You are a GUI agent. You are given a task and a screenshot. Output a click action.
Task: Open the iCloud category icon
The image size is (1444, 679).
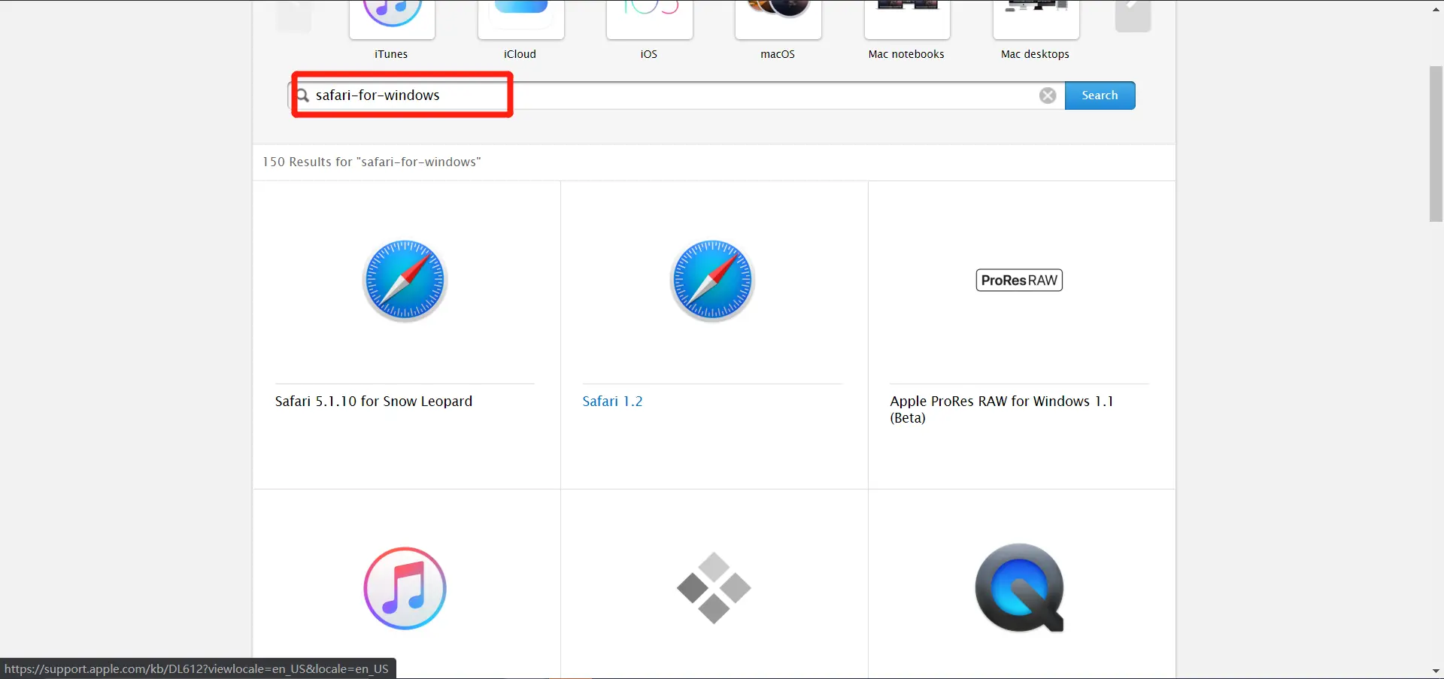coord(520,18)
